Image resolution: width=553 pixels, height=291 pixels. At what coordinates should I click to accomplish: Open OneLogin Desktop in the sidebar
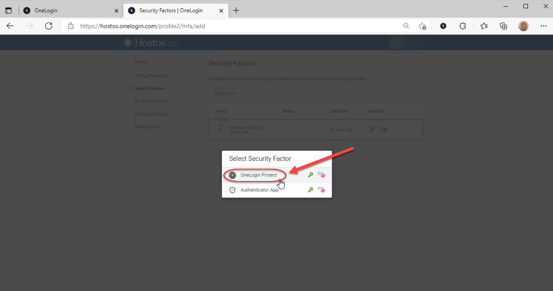pos(151,114)
